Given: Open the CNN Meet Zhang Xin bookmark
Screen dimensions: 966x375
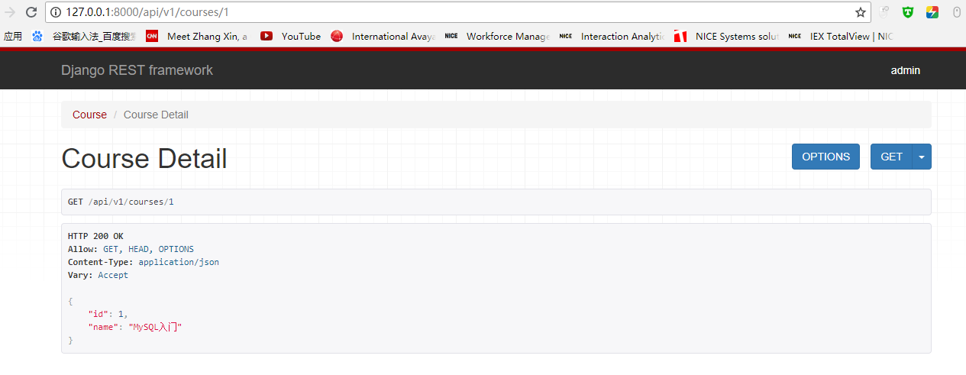Looking at the screenshot, I should click(x=197, y=36).
